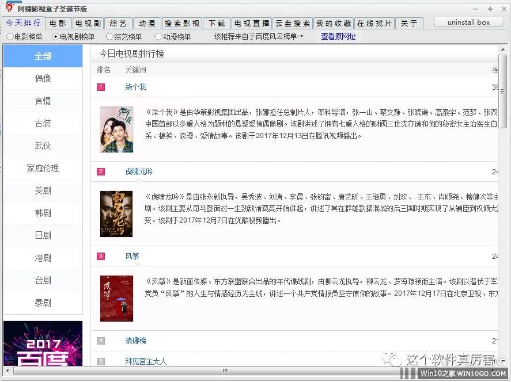
Task: Select the 电视剧榜单 radio button
Action: point(73,37)
